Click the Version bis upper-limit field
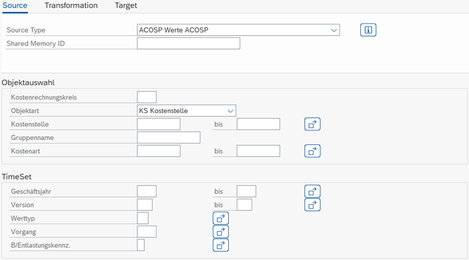Screen dimensions: 469x260 click(x=244, y=205)
